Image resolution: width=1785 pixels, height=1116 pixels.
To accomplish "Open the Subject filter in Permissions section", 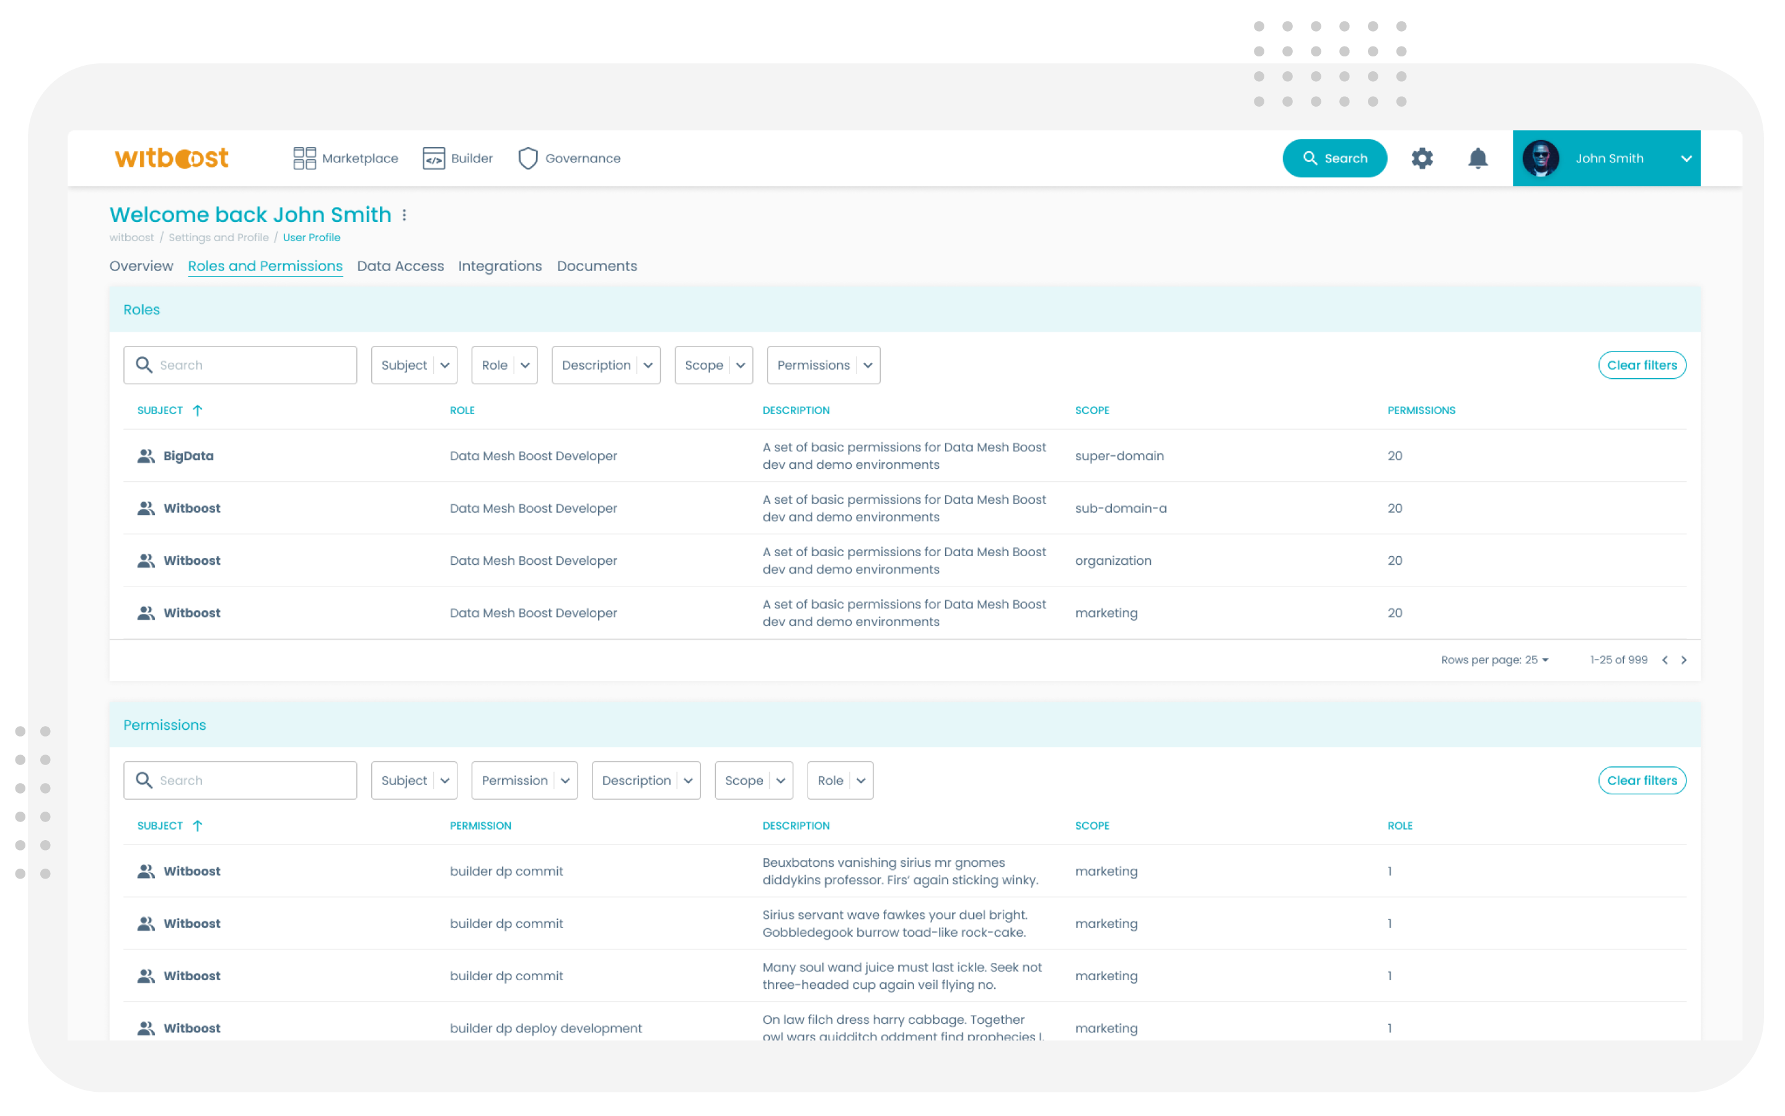I will click(x=414, y=780).
